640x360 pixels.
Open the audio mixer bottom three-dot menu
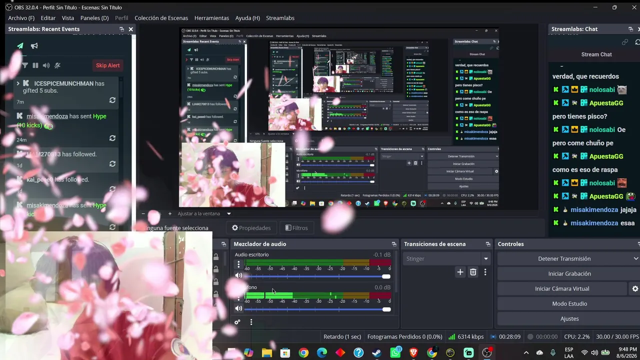click(251, 322)
